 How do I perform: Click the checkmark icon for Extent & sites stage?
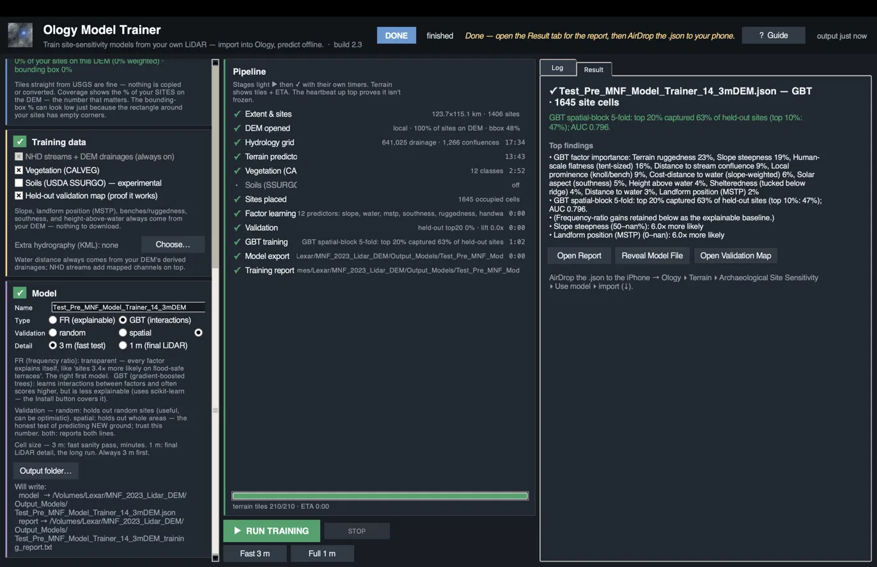pos(237,114)
